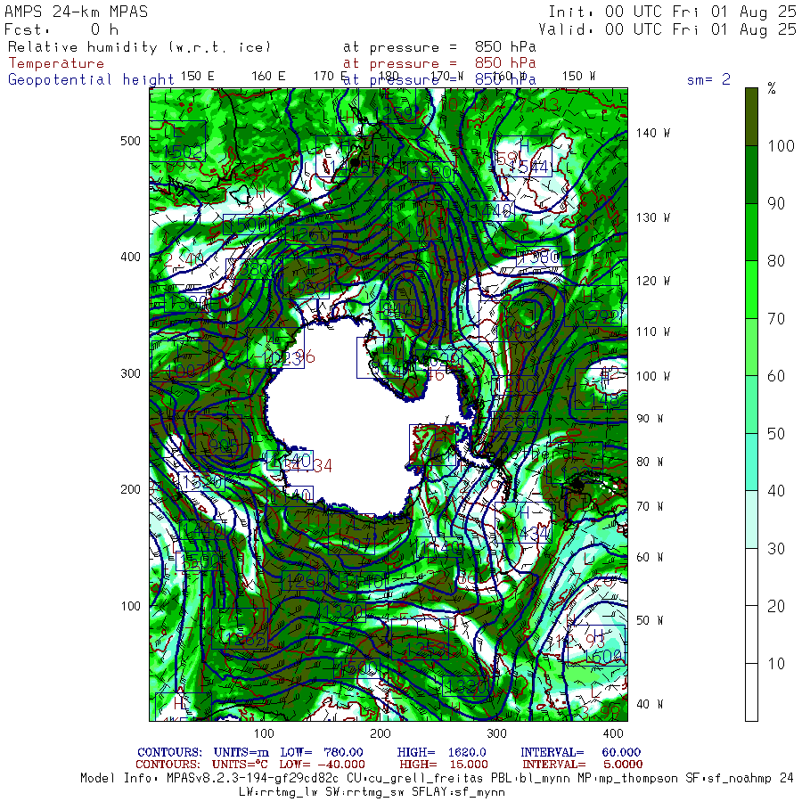This screenshot has width=802, height=802.
Task: Click the boxed '840' low-height label on map
Action: tap(398, 310)
